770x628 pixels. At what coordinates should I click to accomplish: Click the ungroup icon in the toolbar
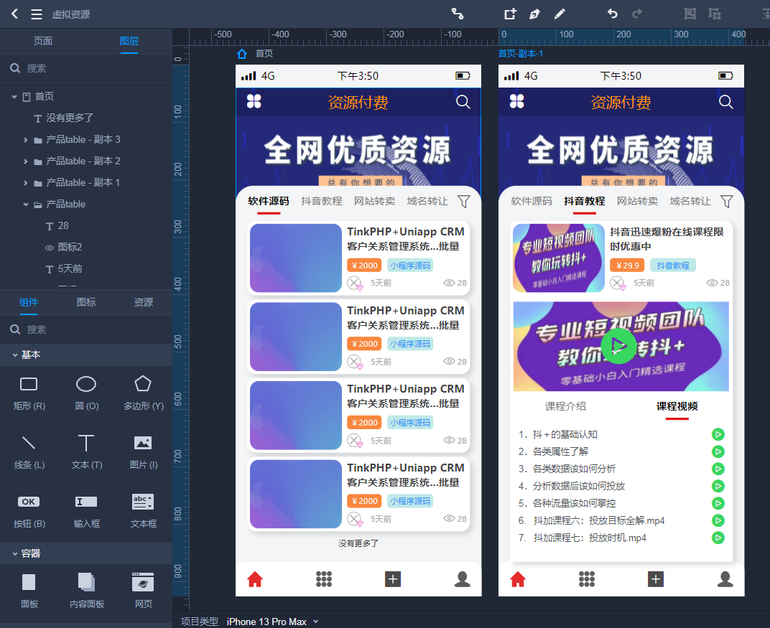715,14
